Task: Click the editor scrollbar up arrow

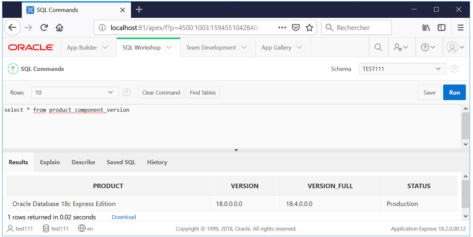Action: (x=465, y=109)
